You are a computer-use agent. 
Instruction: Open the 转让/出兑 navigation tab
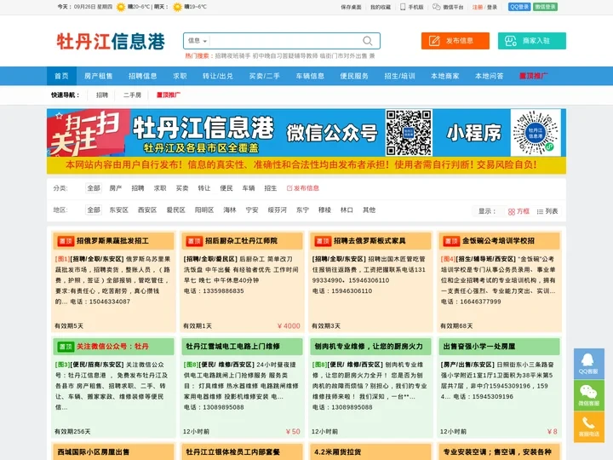tap(218, 76)
